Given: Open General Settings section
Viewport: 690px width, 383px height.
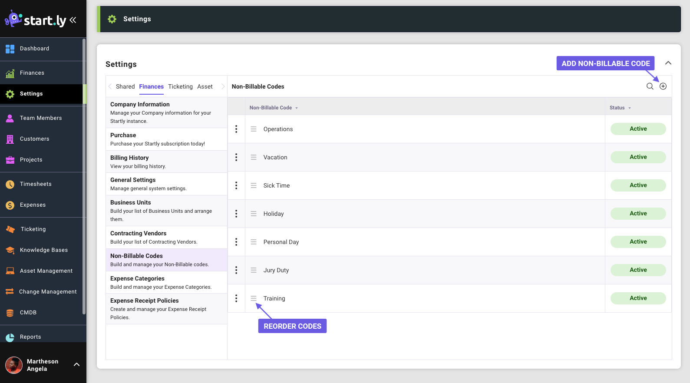Looking at the screenshot, I should tap(166, 184).
